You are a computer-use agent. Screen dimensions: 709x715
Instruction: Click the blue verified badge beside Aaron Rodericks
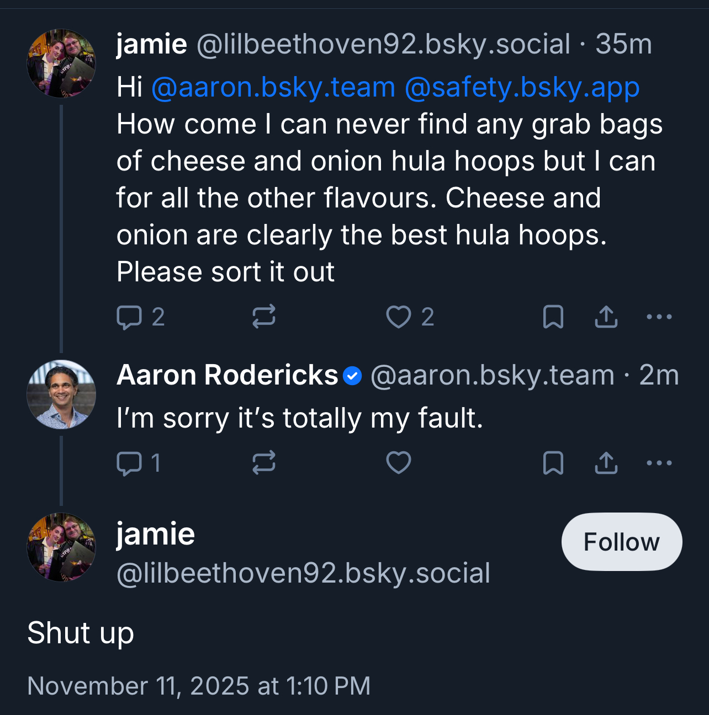[x=352, y=376]
